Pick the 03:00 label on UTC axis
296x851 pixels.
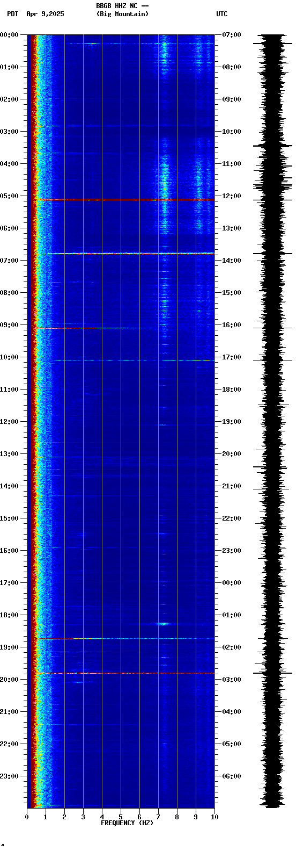click(232, 680)
